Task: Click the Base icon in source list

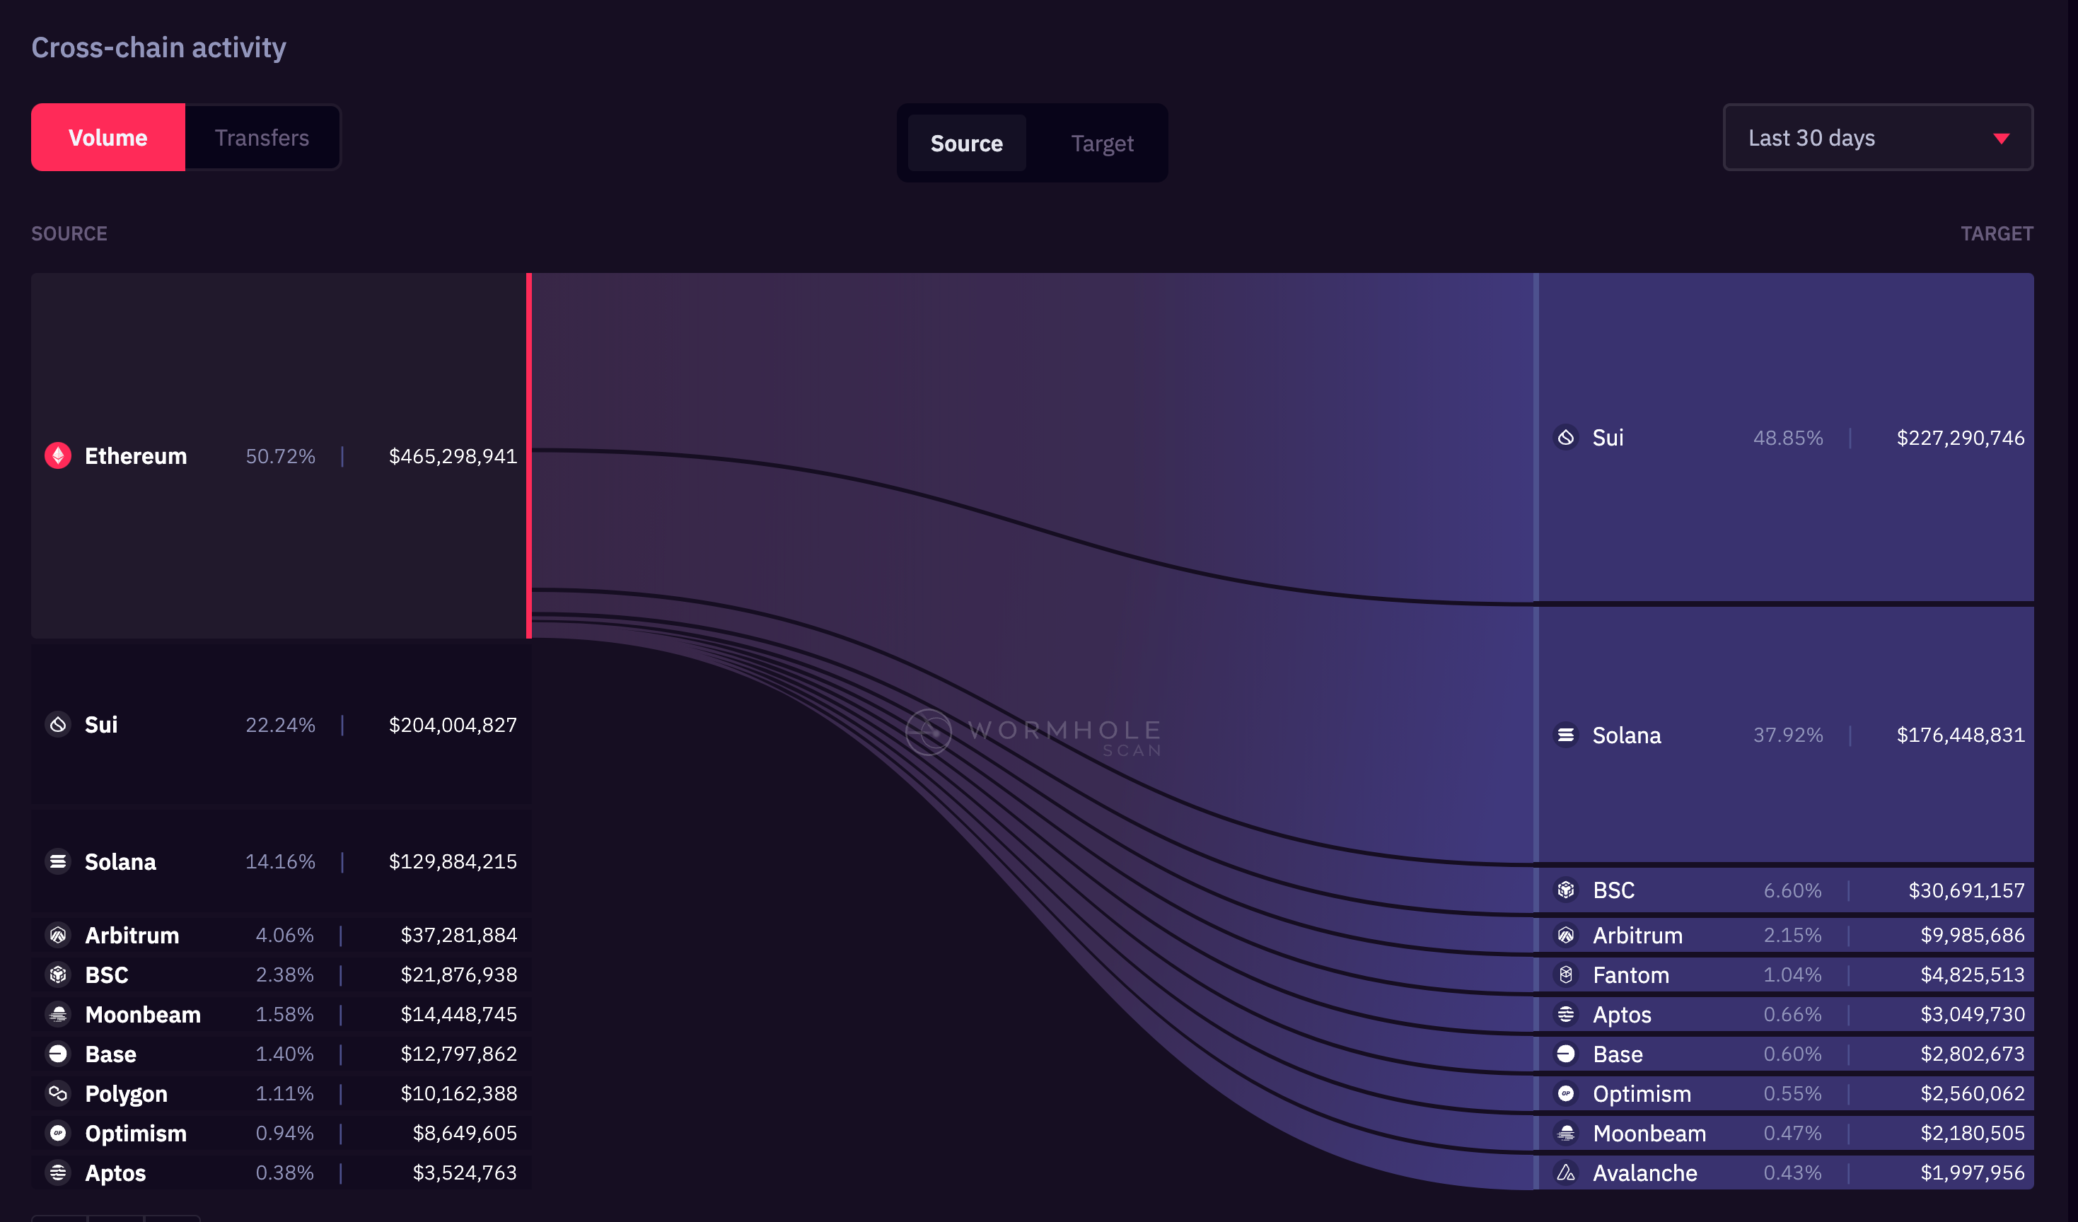Action: [58, 1054]
